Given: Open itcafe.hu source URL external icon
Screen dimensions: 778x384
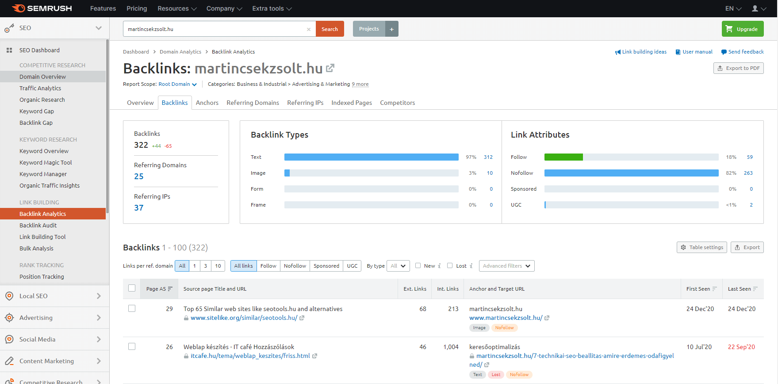Looking at the screenshot, I should click(x=314, y=356).
